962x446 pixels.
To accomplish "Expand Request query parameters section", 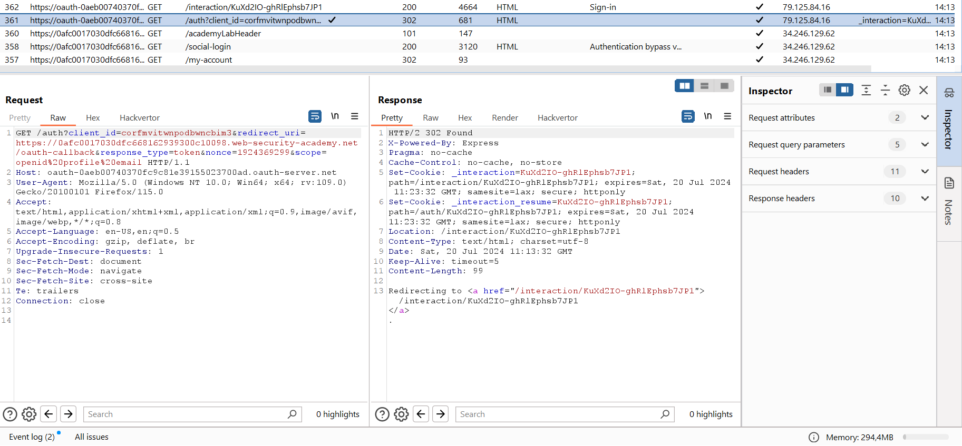I will (925, 144).
